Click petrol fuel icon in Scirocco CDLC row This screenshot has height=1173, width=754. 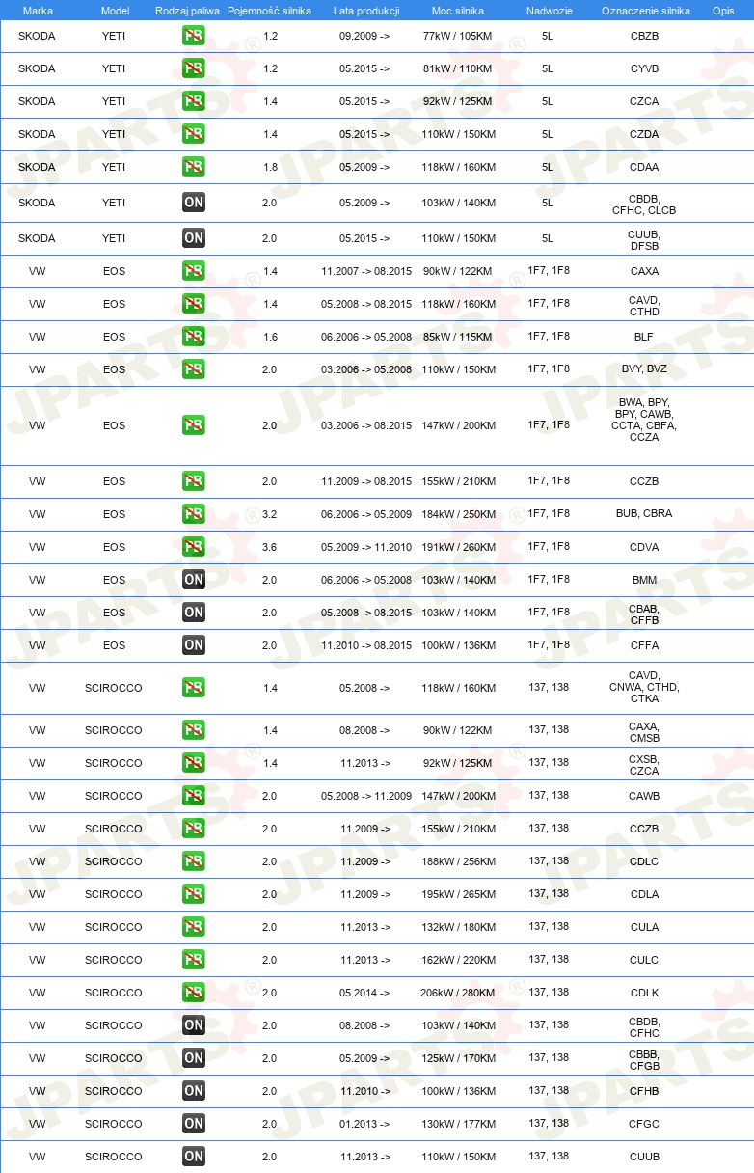coord(194,861)
